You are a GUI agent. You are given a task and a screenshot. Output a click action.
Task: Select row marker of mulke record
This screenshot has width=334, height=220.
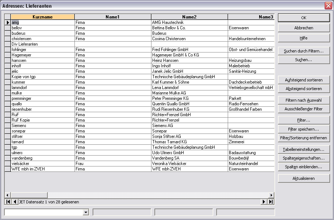[x=8, y=93]
